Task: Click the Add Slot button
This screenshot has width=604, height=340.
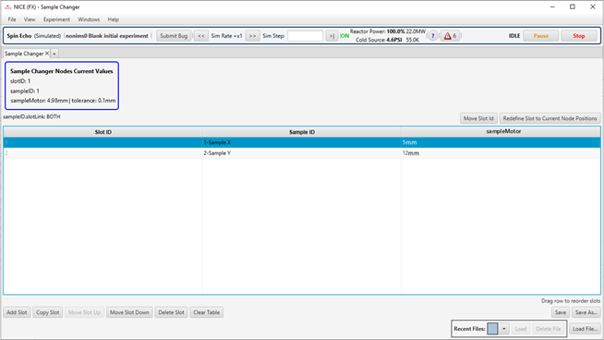Action: [x=17, y=312]
